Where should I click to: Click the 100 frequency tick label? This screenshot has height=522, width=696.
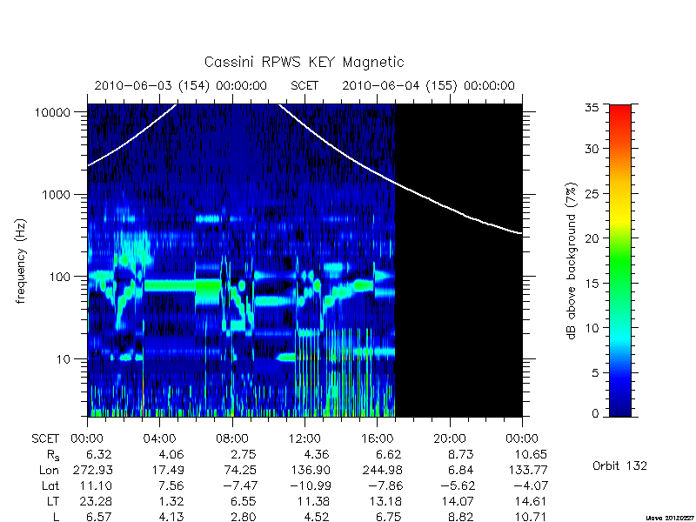tap(59, 277)
